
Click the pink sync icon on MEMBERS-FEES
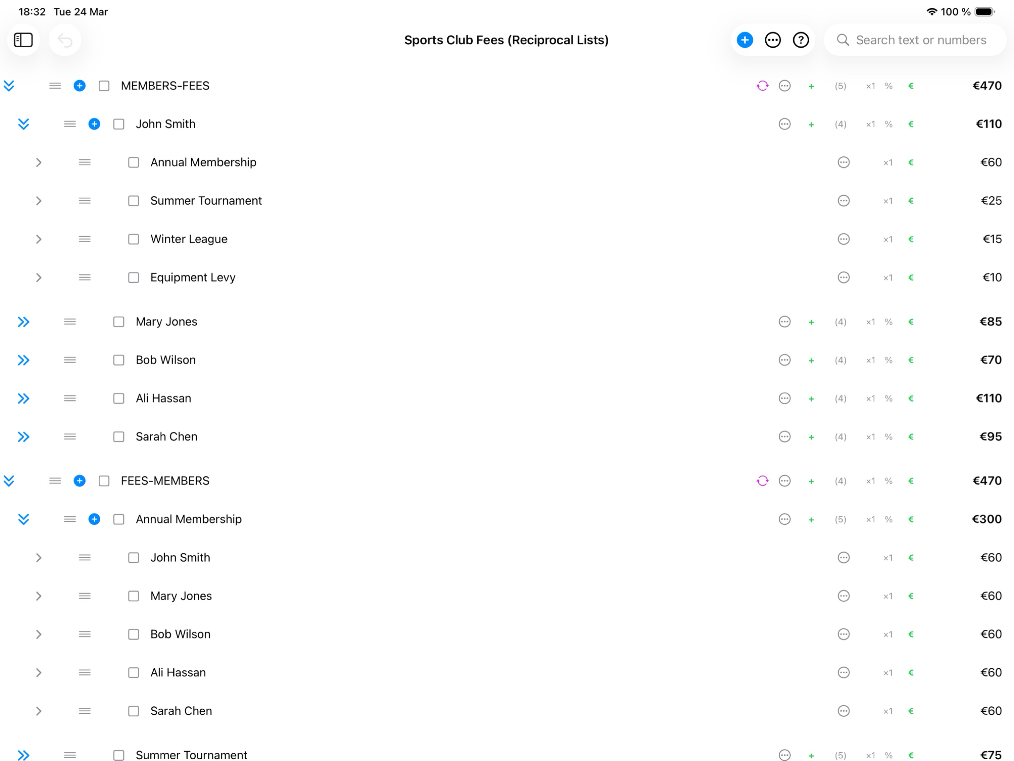click(762, 86)
